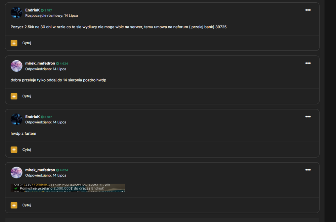Click reputation badge 3 187 on 'Pozycz 2.5kk' post
The width and height of the screenshot is (336, 222).
[46, 10]
